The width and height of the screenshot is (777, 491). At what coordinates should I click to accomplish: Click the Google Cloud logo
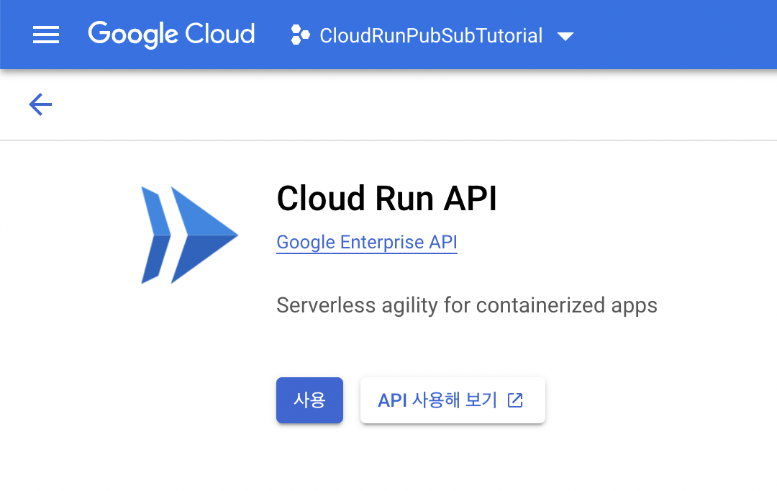[x=171, y=35]
